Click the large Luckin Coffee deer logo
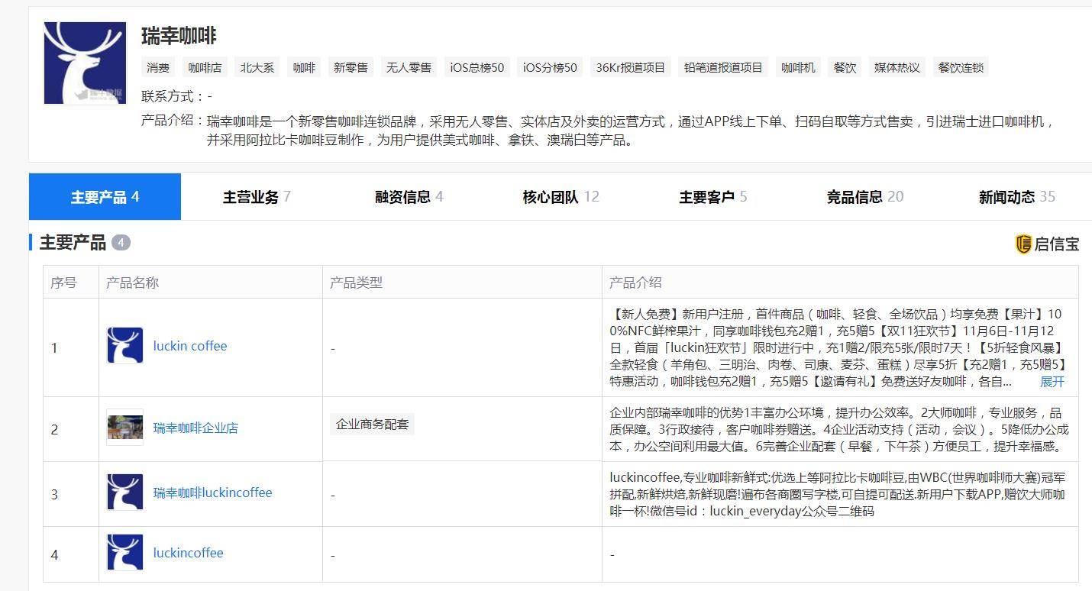This screenshot has height=591, width=1092. (85, 63)
